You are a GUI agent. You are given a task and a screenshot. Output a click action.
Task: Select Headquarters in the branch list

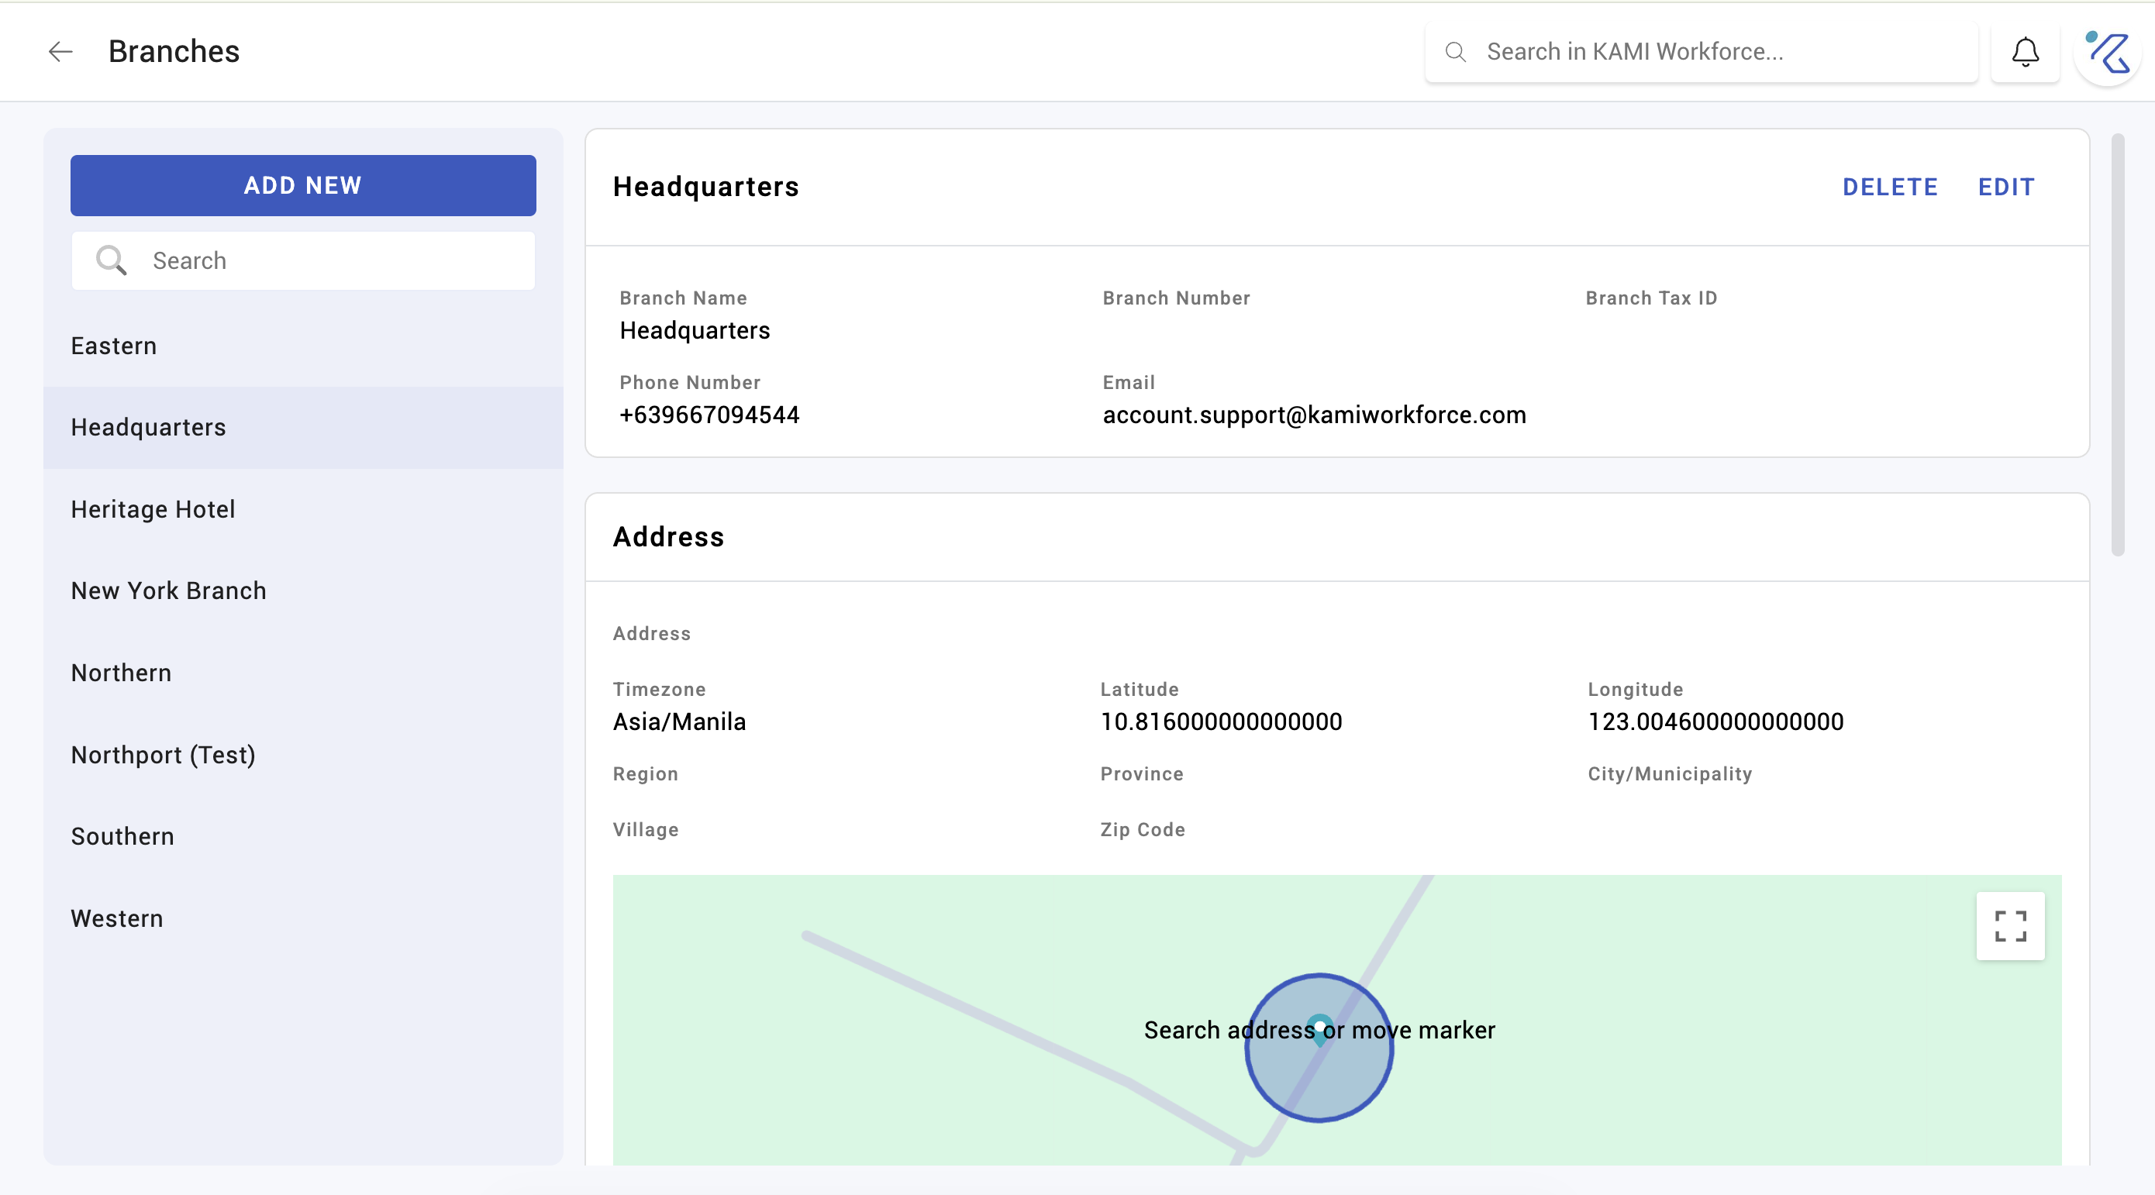(x=303, y=427)
